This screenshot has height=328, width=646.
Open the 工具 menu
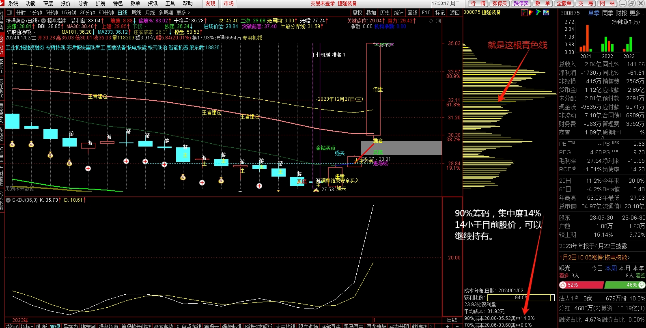pyautogui.click(x=170, y=3)
